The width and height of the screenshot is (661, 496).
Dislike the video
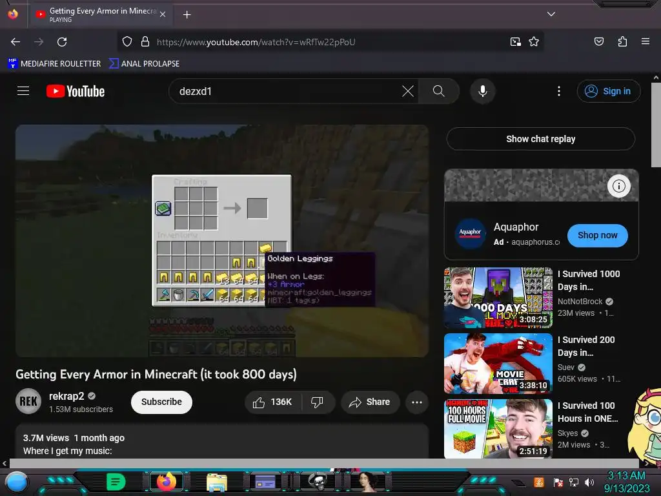click(x=317, y=402)
